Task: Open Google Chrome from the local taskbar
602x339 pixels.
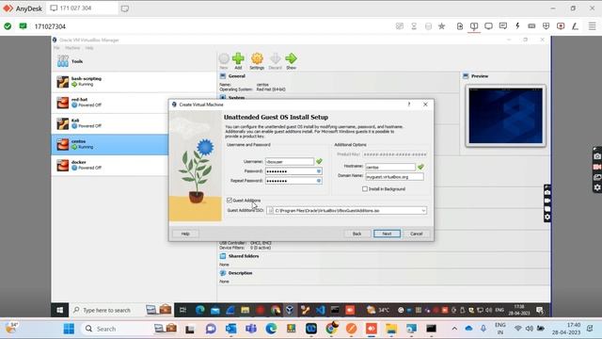Action: (331, 329)
